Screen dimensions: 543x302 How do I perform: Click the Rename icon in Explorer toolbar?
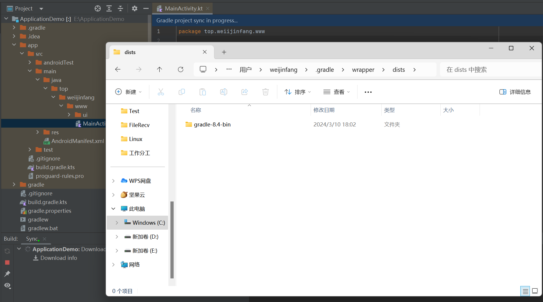pos(224,92)
